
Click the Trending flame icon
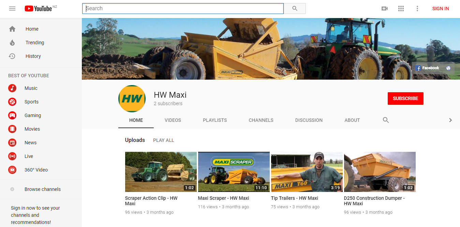[x=12, y=43]
